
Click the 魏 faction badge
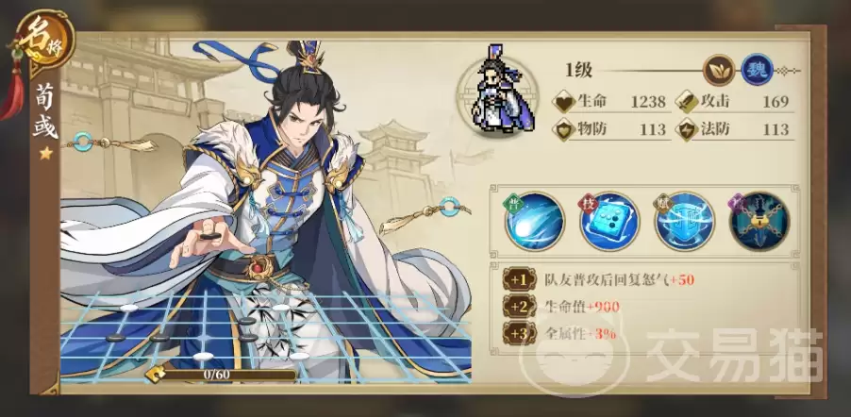757,71
